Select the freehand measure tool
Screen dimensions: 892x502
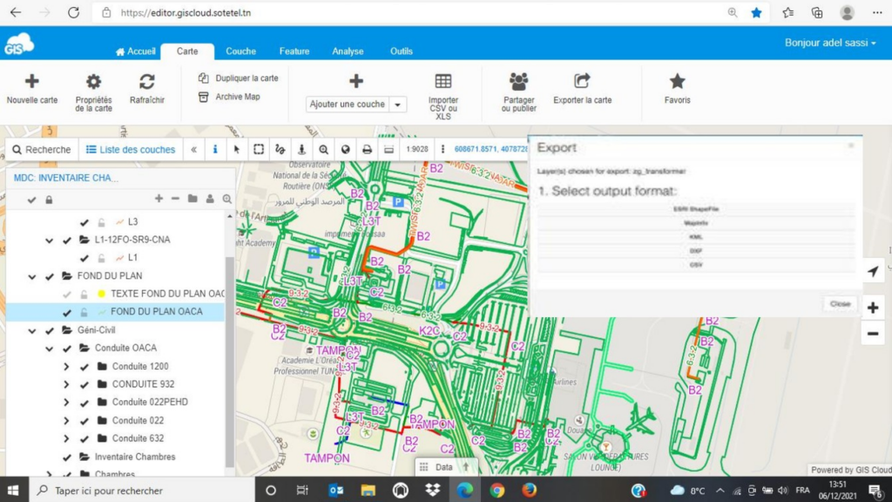[x=280, y=149]
